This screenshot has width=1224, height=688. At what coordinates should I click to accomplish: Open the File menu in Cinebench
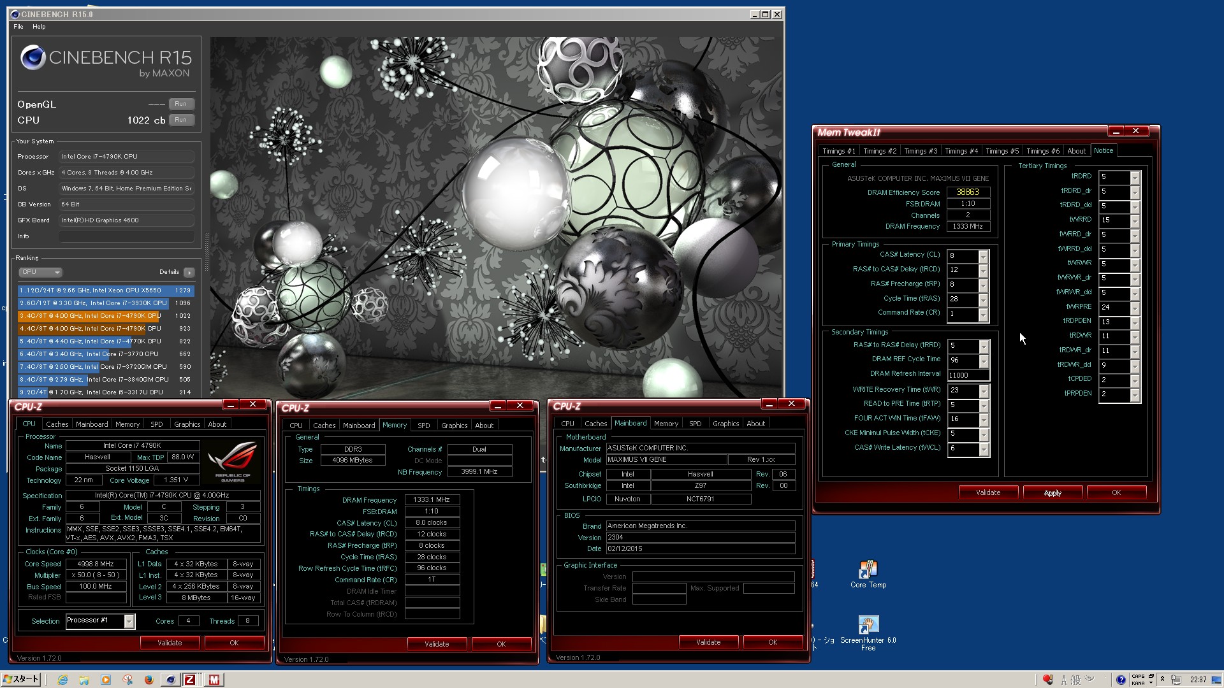click(x=18, y=27)
